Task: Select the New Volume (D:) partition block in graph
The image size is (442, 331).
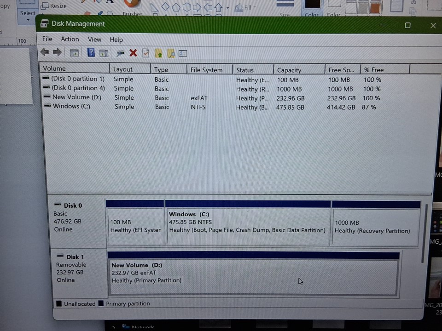Action: [x=253, y=274]
